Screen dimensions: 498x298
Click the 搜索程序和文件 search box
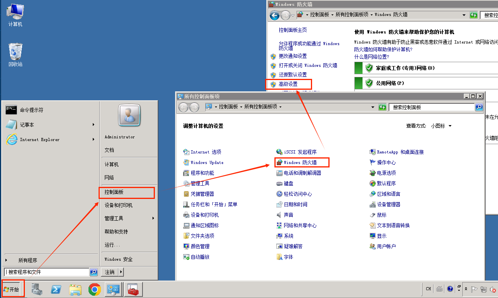click(x=47, y=272)
